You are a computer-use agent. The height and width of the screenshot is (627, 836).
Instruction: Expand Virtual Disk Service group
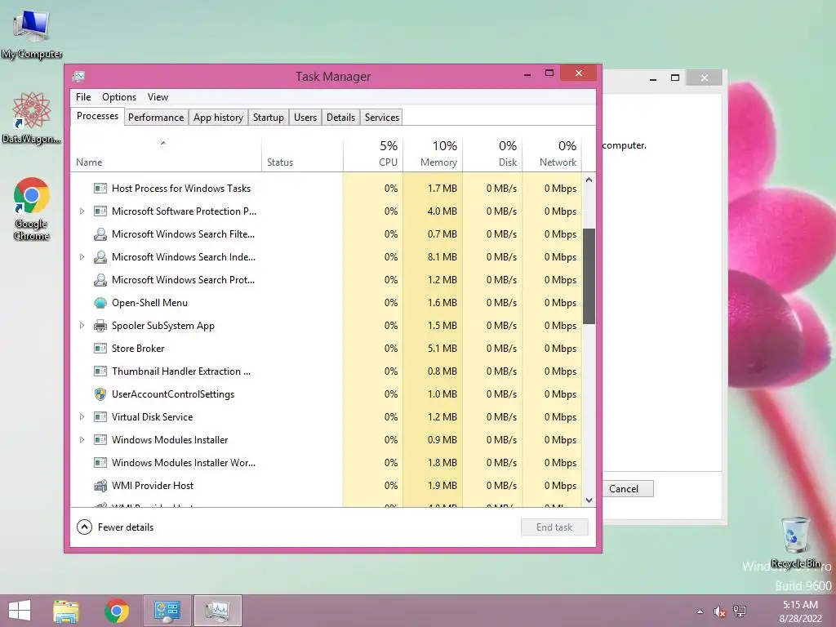[82, 417]
